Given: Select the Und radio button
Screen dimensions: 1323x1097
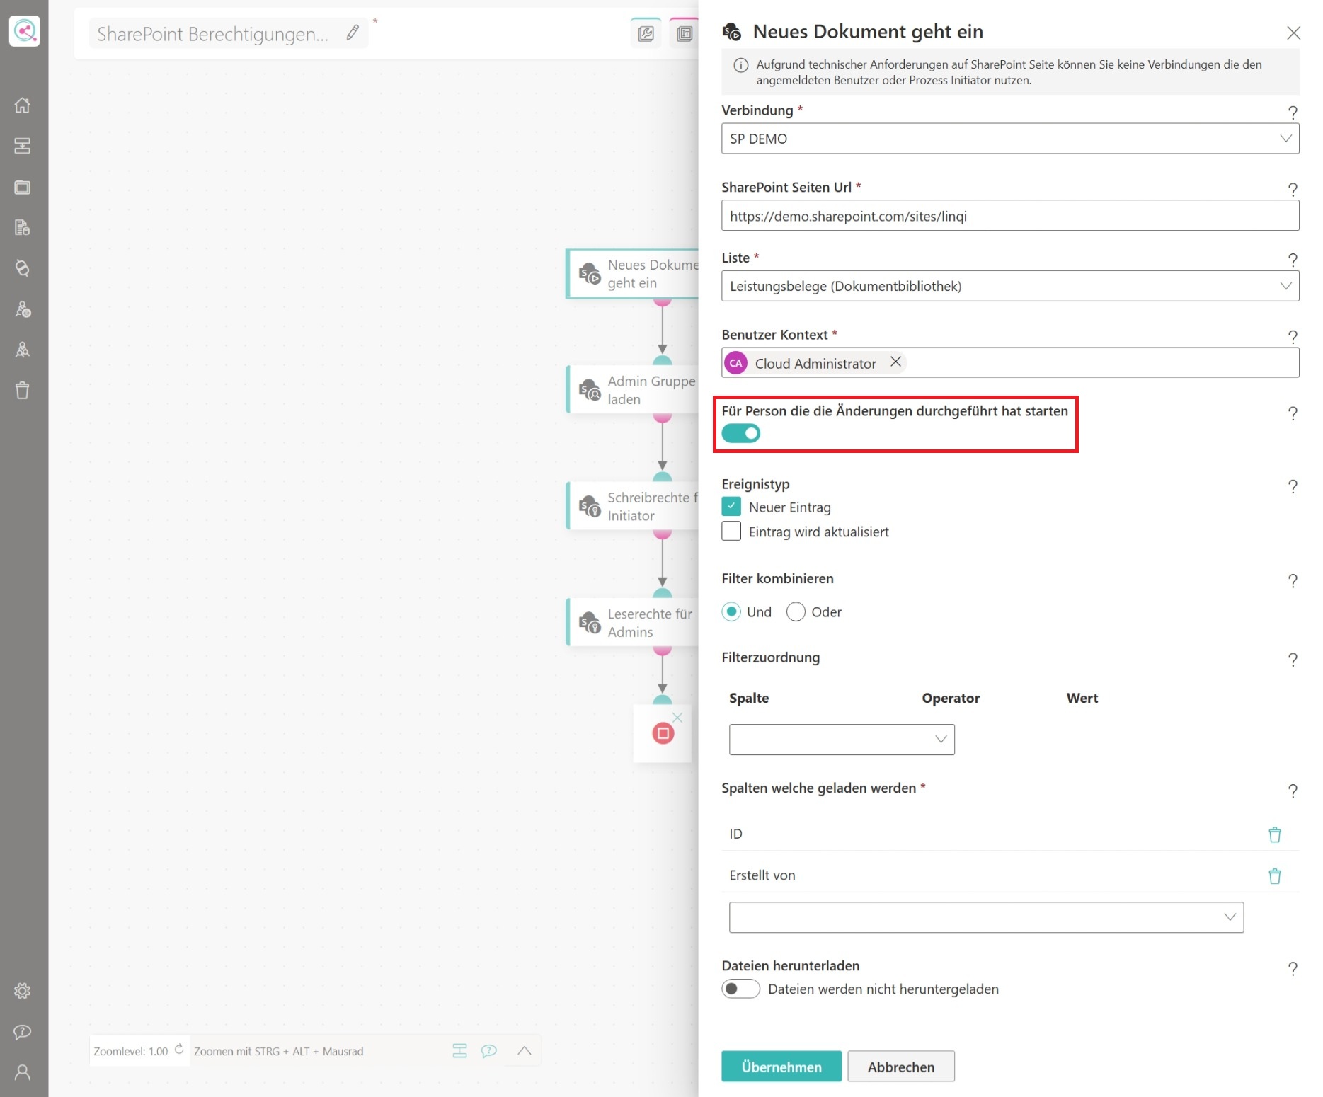Looking at the screenshot, I should tap(731, 611).
